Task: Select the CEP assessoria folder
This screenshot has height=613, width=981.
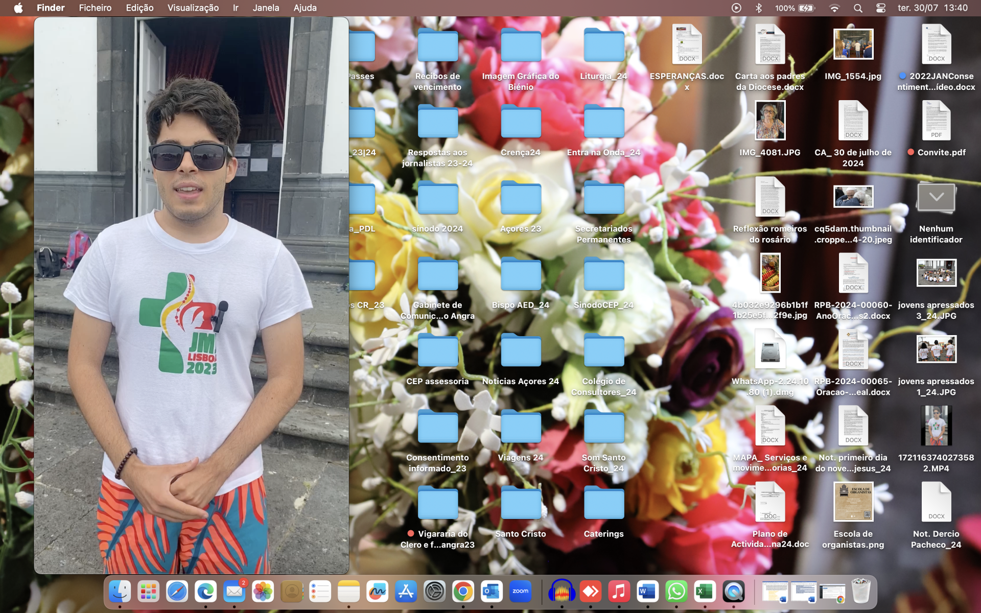Action: 437,350
